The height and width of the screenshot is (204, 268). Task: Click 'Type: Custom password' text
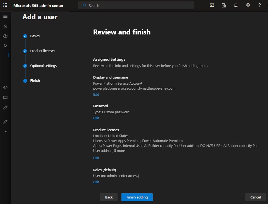pyautogui.click(x=111, y=112)
